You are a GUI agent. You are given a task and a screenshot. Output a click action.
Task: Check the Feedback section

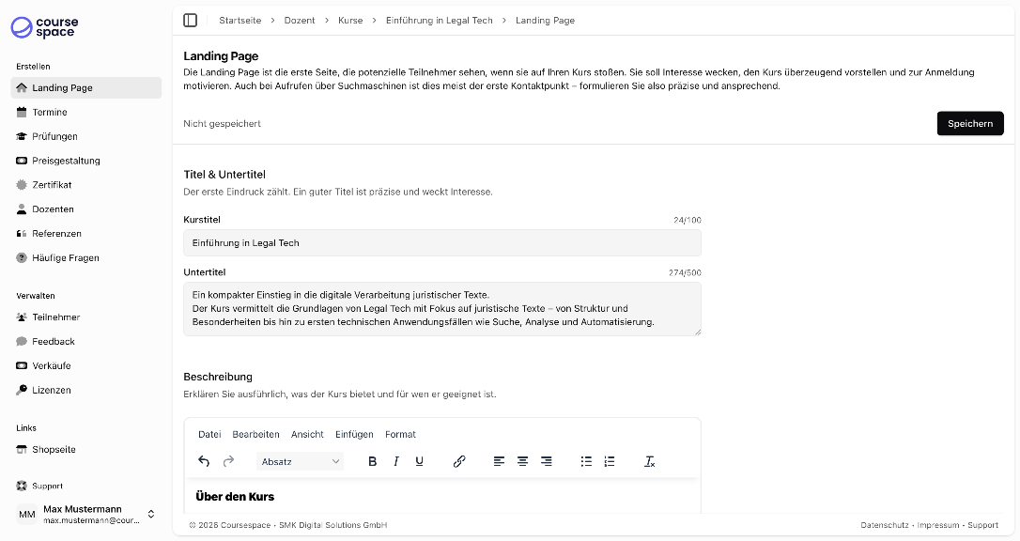[56, 341]
